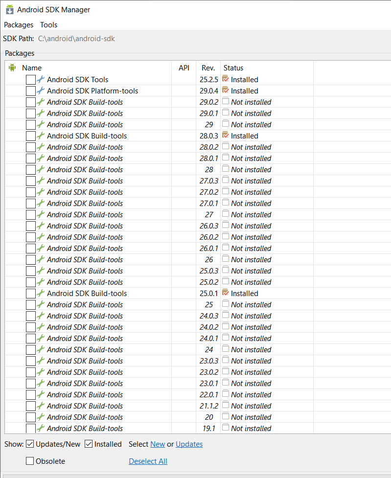Screen dimensions: 391x478
Task: Select the Android SDK Tools row name
Action: click(77, 80)
